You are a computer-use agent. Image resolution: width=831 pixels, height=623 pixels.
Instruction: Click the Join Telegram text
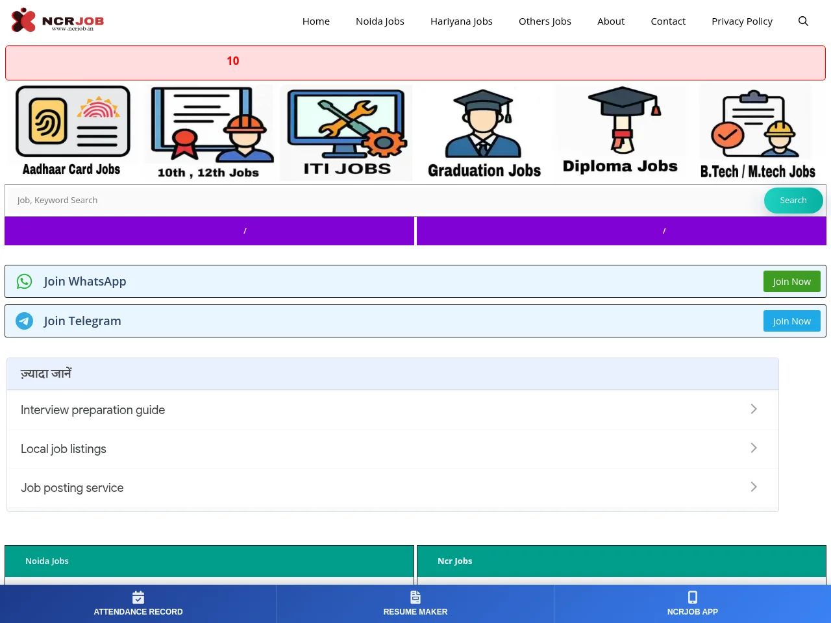coord(82,321)
